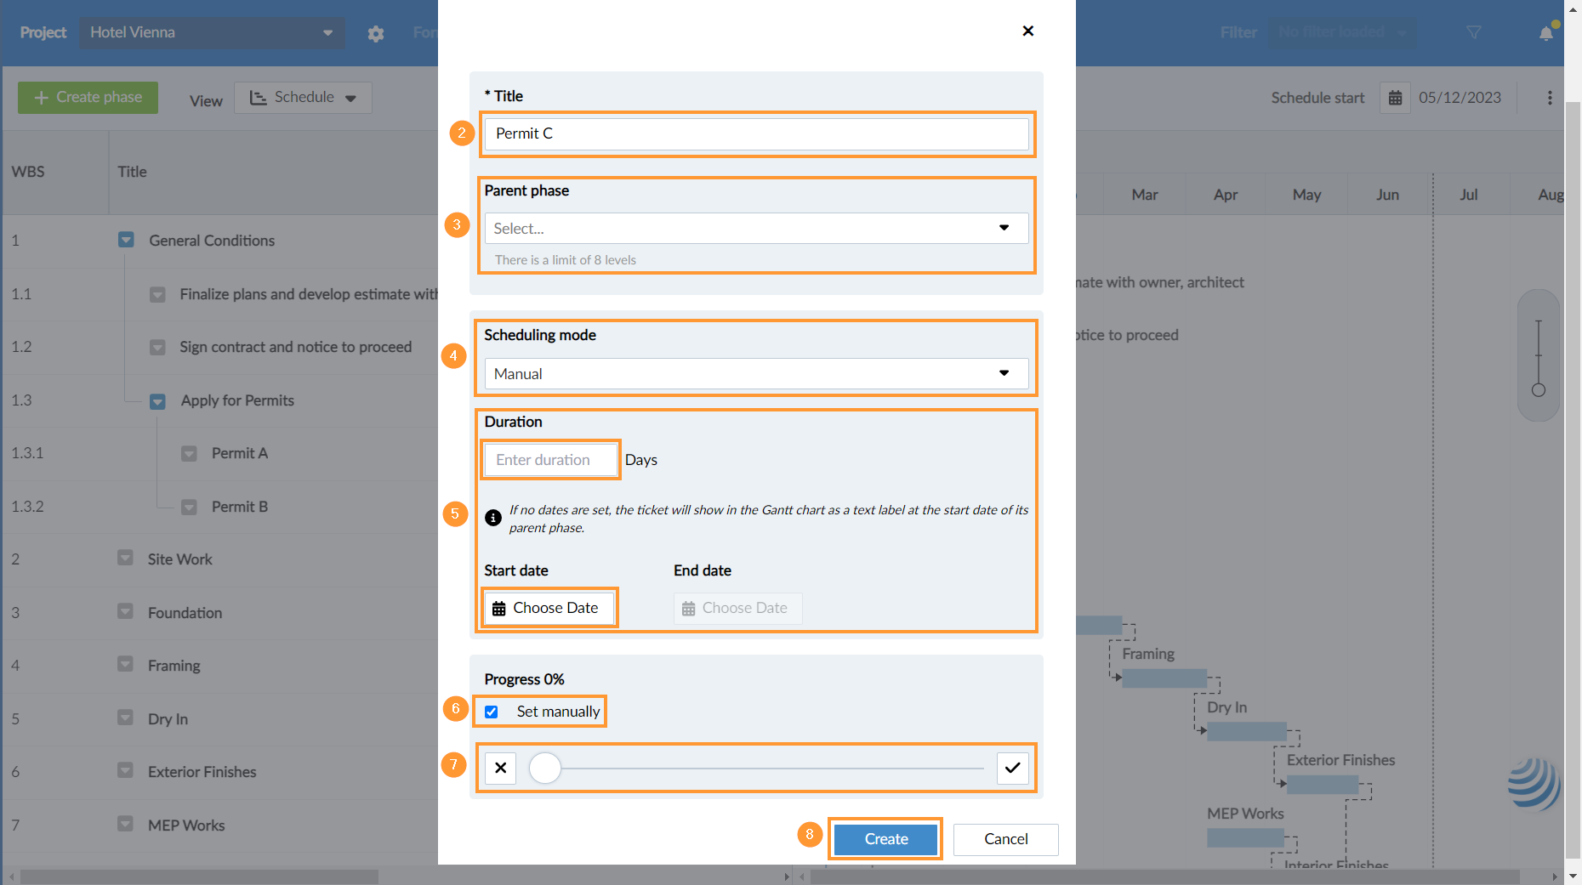Collapse the Apply for Permits phase
The width and height of the screenshot is (1582, 885).
pyautogui.click(x=157, y=401)
